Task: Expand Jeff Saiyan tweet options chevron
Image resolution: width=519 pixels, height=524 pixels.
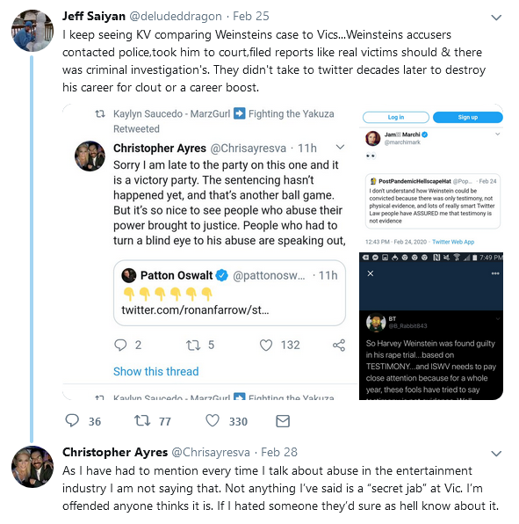Action: pos(496,18)
